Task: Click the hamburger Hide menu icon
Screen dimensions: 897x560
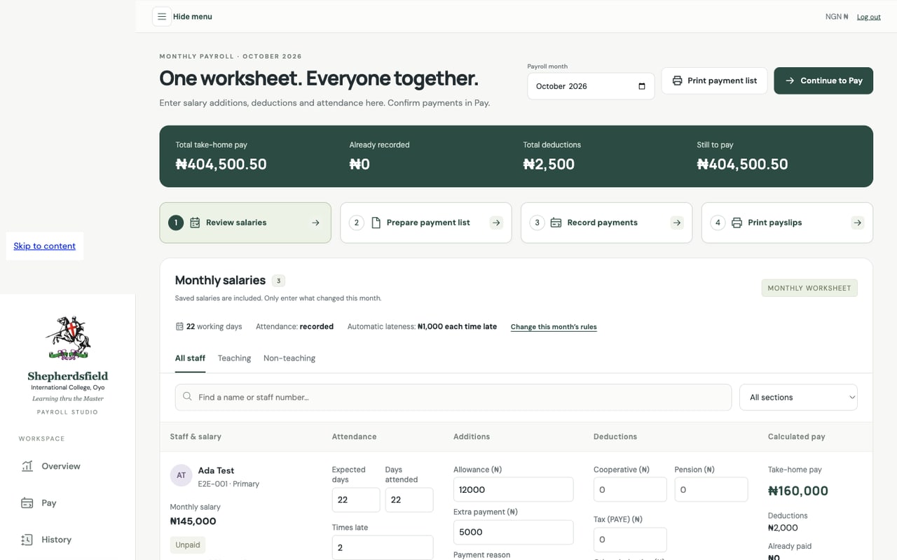Action: coord(162,17)
